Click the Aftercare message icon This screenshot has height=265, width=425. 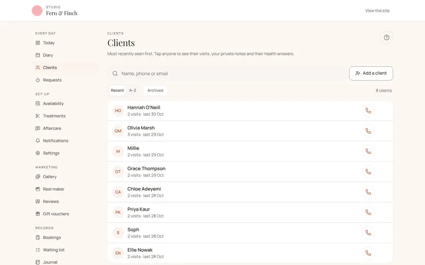38,128
